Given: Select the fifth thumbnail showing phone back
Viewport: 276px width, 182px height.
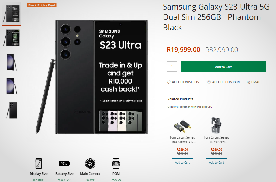Looking at the screenshot, I should (12, 110).
